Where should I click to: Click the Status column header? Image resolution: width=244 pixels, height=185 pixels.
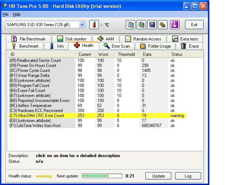[177, 54]
